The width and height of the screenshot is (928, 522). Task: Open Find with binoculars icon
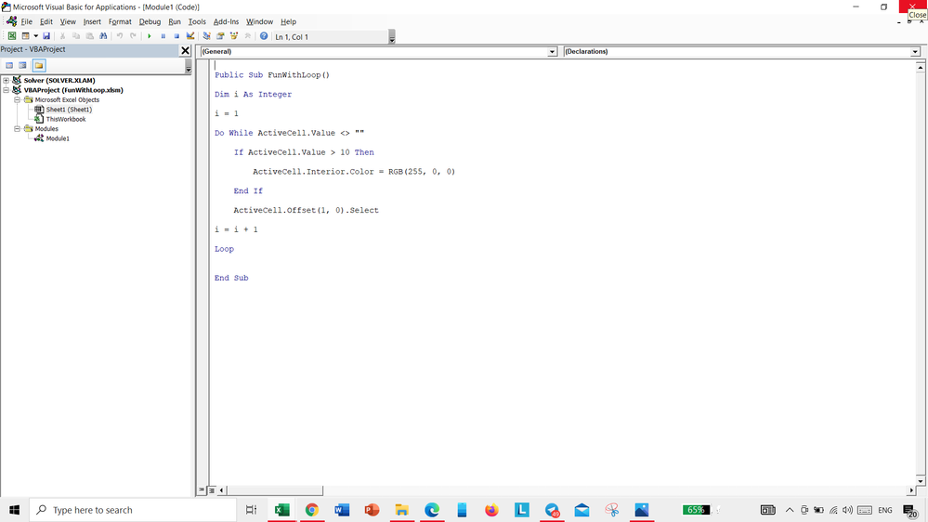click(103, 36)
